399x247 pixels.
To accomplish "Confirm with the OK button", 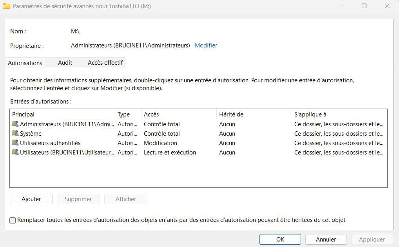I will click(280, 240).
